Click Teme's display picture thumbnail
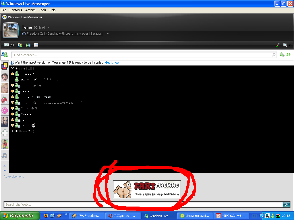The width and height of the screenshot is (294, 220). [x=11, y=30]
